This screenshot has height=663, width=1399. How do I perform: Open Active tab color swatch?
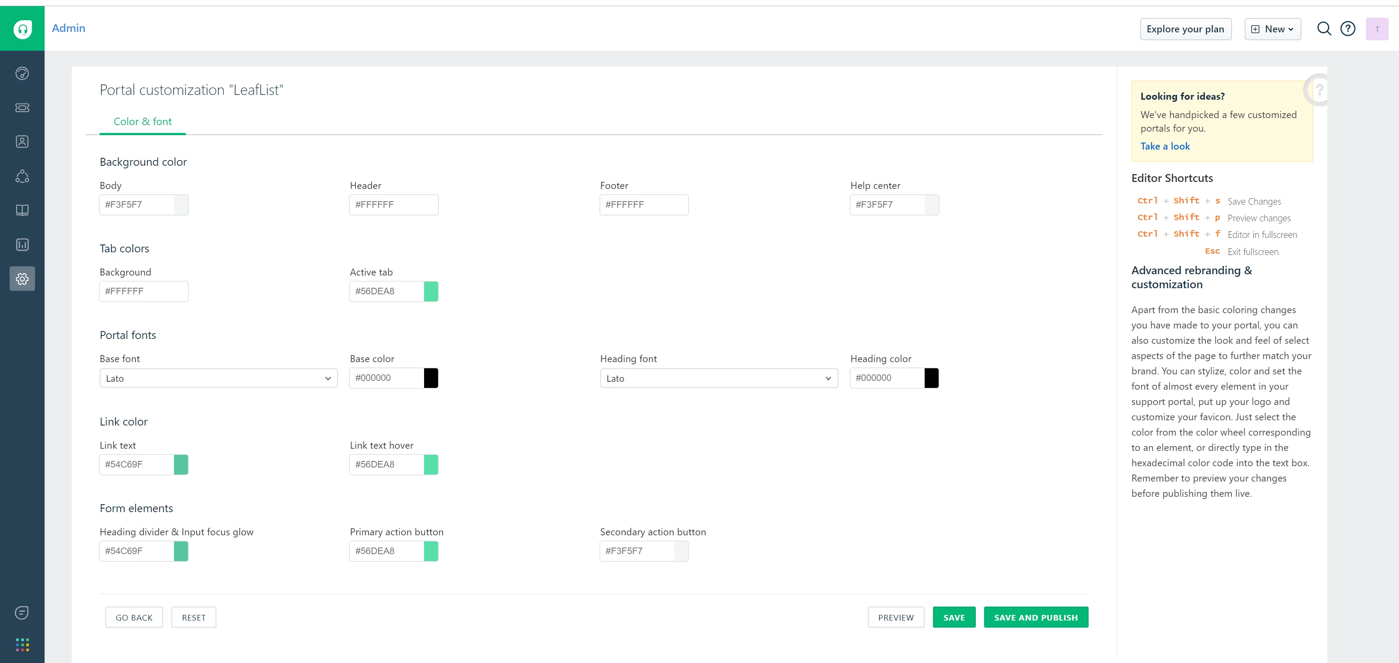point(431,291)
